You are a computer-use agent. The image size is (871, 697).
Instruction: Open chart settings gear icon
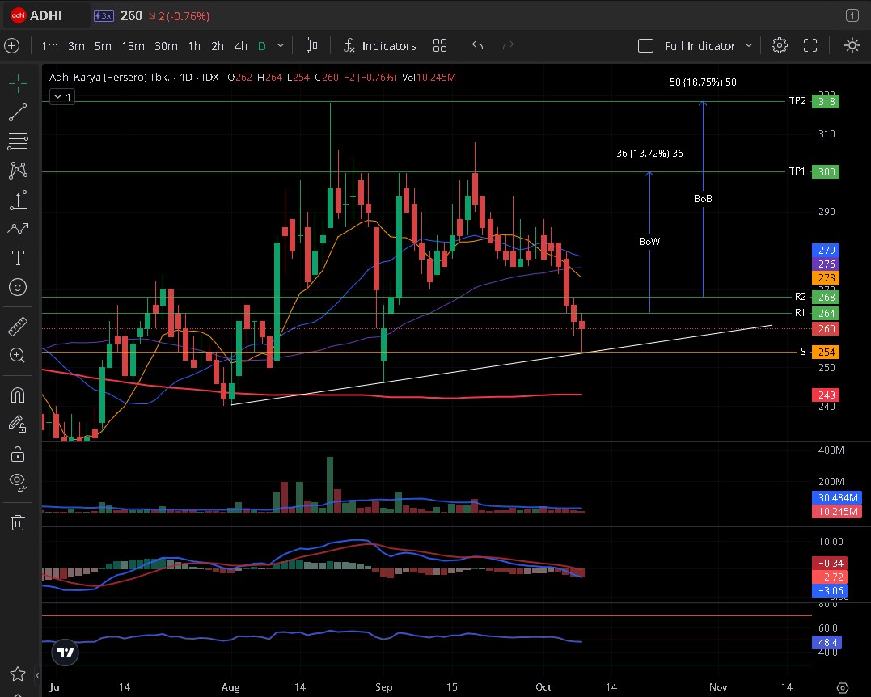779,46
